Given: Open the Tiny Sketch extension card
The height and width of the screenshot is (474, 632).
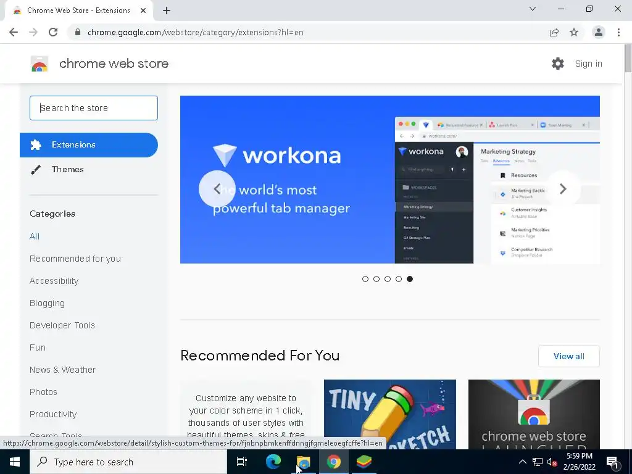Looking at the screenshot, I should pos(390,414).
